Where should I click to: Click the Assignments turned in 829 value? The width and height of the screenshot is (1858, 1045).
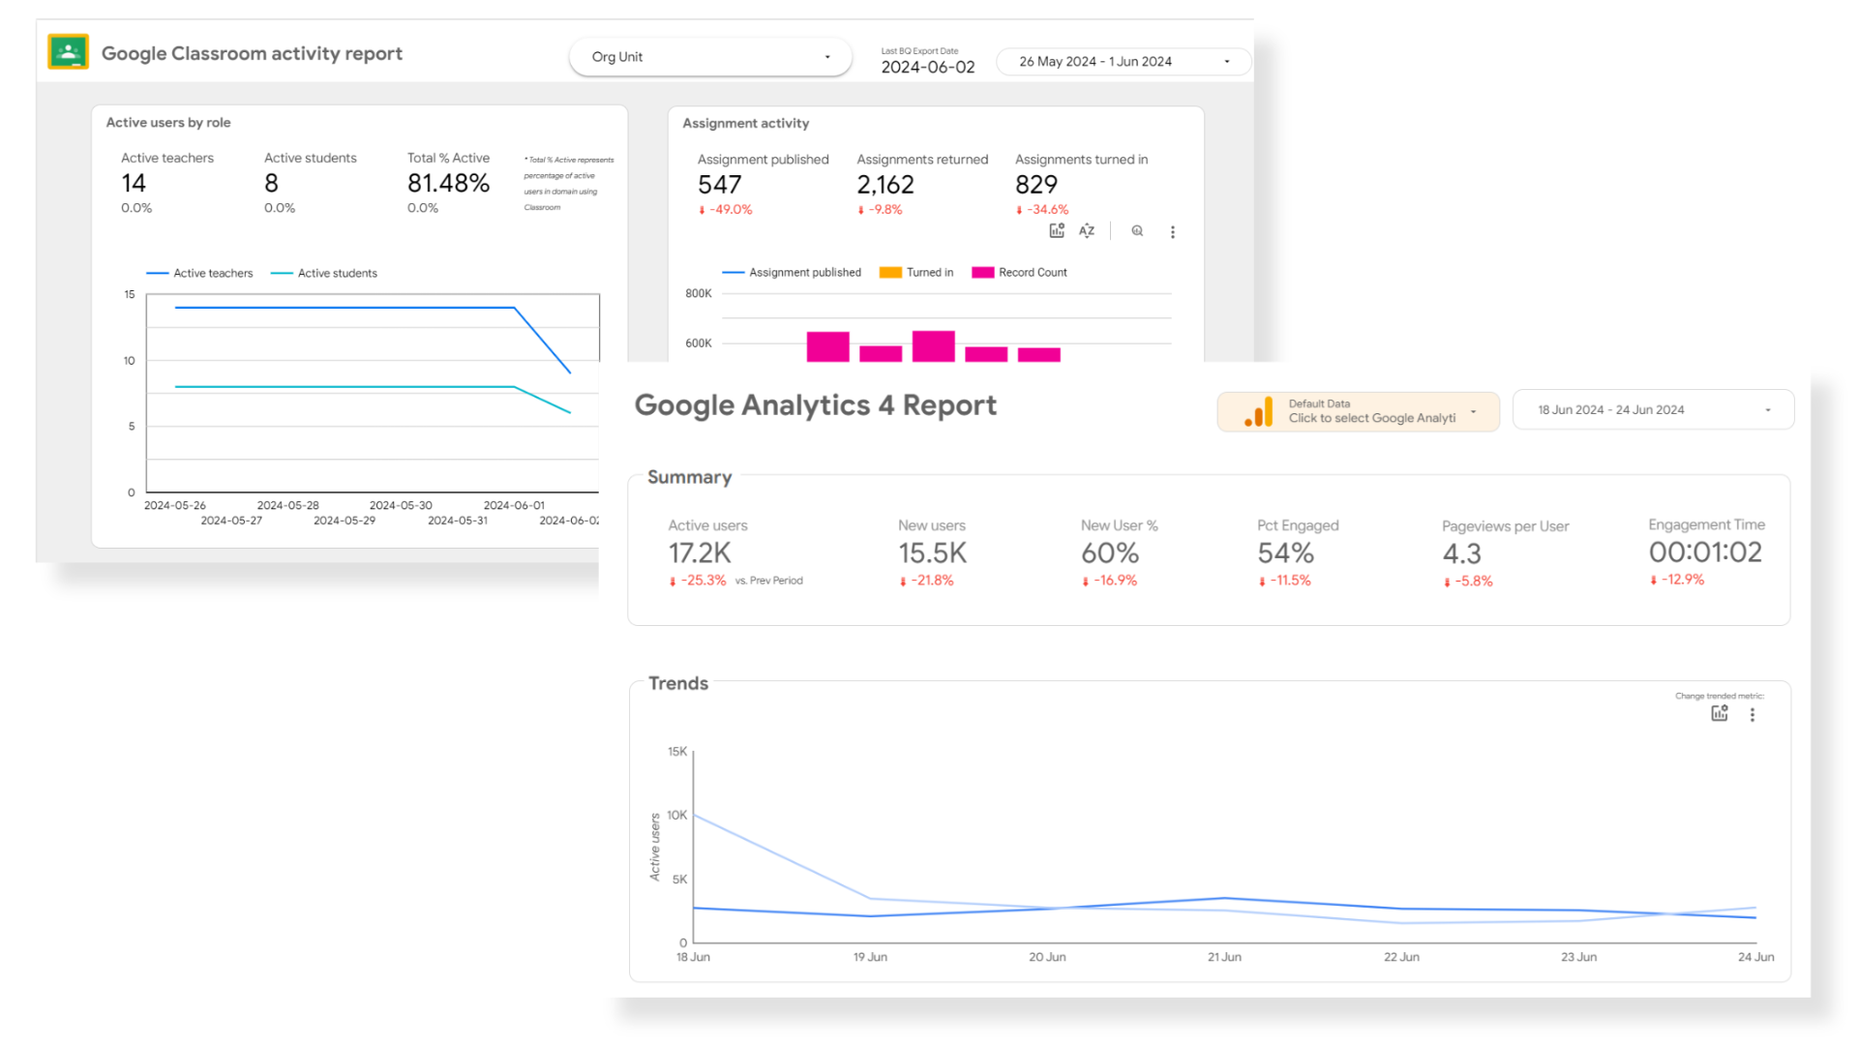1035,184
